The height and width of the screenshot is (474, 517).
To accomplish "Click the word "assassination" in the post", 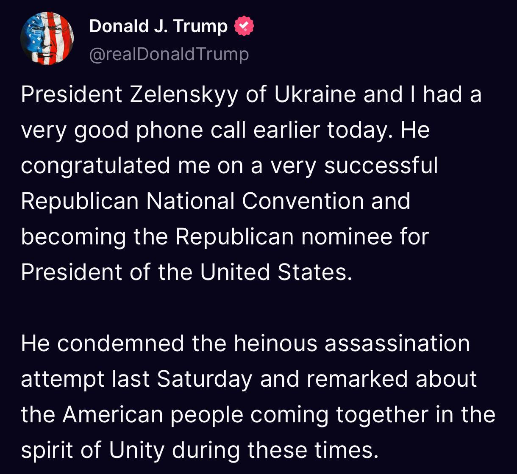I will (x=397, y=343).
